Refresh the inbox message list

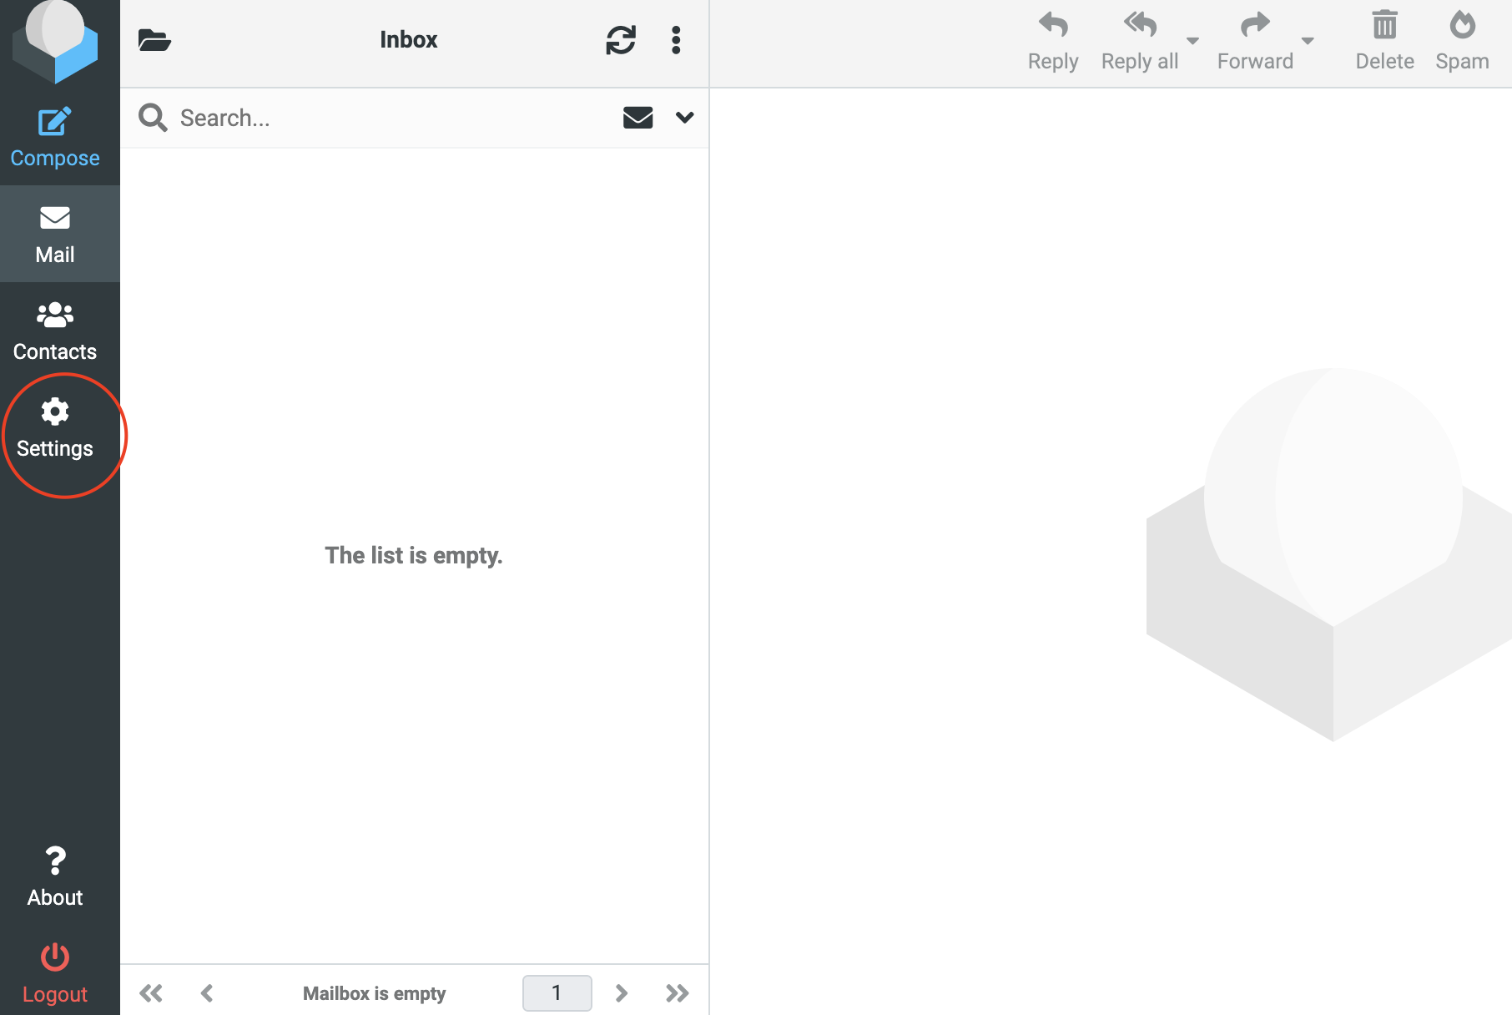coord(621,40)
